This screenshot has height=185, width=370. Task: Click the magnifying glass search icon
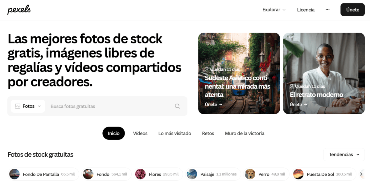177,106
